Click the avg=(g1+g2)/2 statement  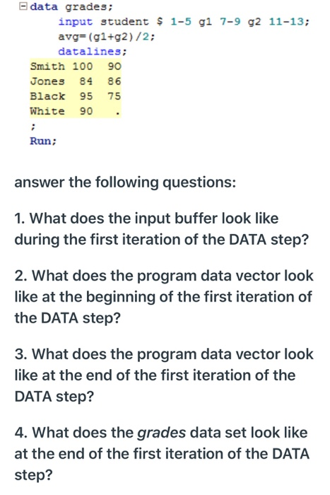[107, 37]
